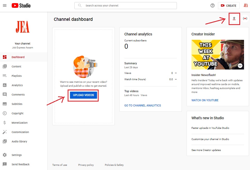Click the Job Express Assam channel name

click(22, 48)
